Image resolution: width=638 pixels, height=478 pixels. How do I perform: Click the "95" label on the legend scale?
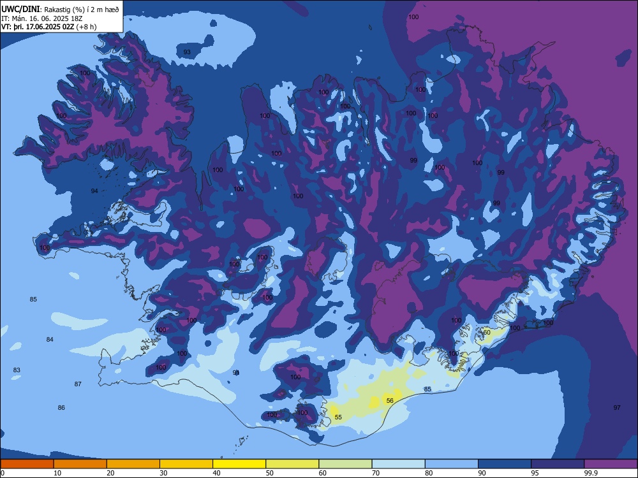click(x=535, y=473)
